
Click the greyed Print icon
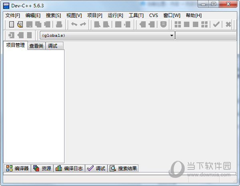click(x=59, y=24)
